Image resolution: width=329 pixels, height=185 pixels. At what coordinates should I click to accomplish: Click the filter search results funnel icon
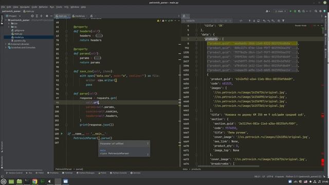(x=283, y=21)
